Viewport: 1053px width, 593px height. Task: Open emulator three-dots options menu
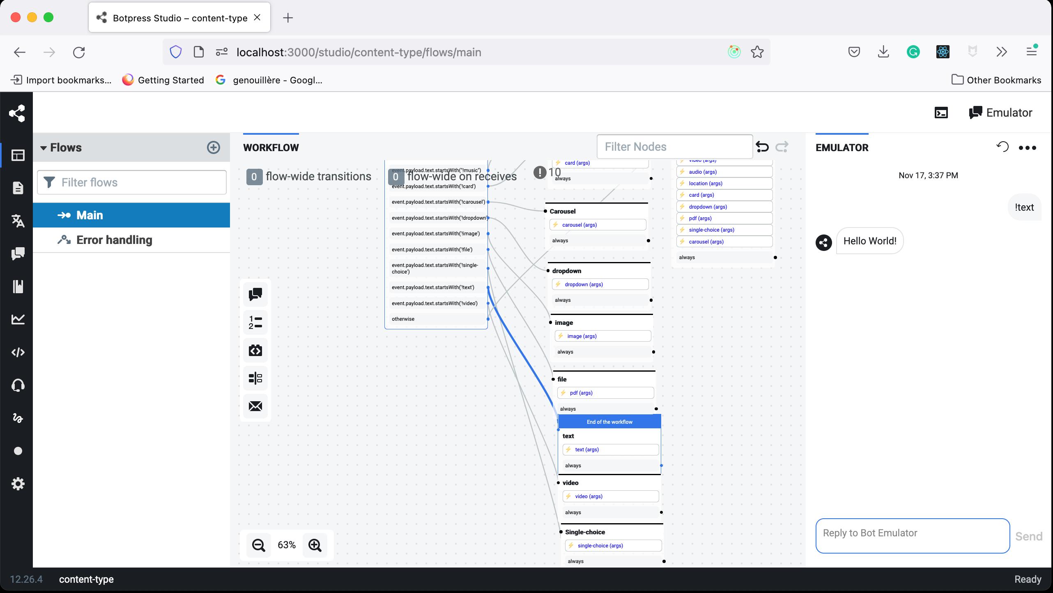click(x=1028, y=148)
